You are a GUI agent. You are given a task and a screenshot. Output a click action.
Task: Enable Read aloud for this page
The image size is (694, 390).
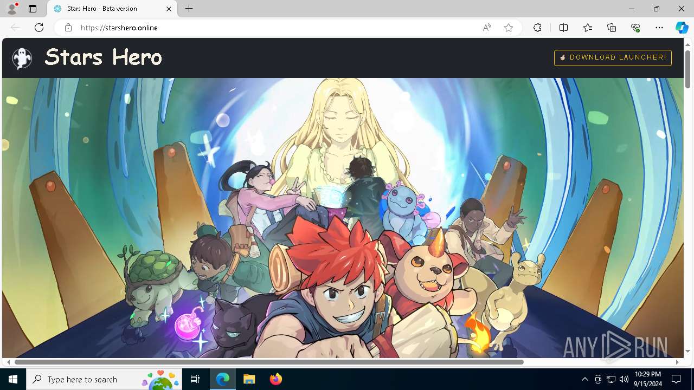pos(487,28)
